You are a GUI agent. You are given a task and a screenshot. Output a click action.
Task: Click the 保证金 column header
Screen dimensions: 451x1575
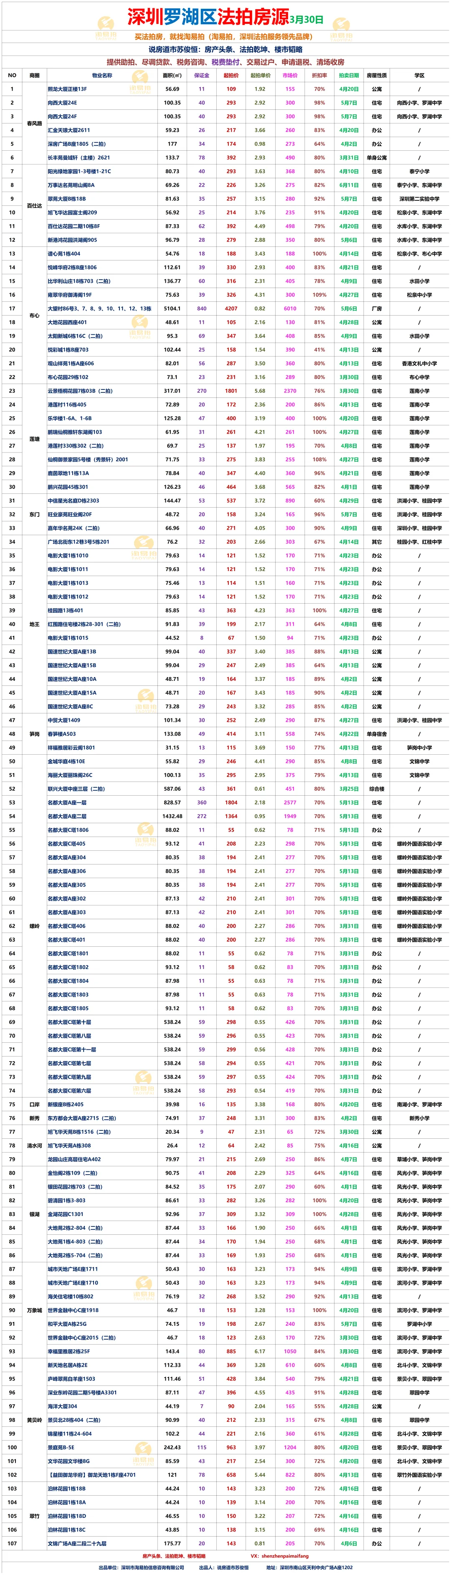pos(201,75)
